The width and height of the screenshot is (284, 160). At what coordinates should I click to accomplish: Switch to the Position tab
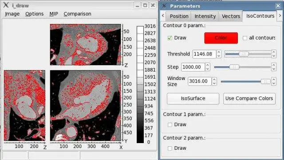(179, 16)
